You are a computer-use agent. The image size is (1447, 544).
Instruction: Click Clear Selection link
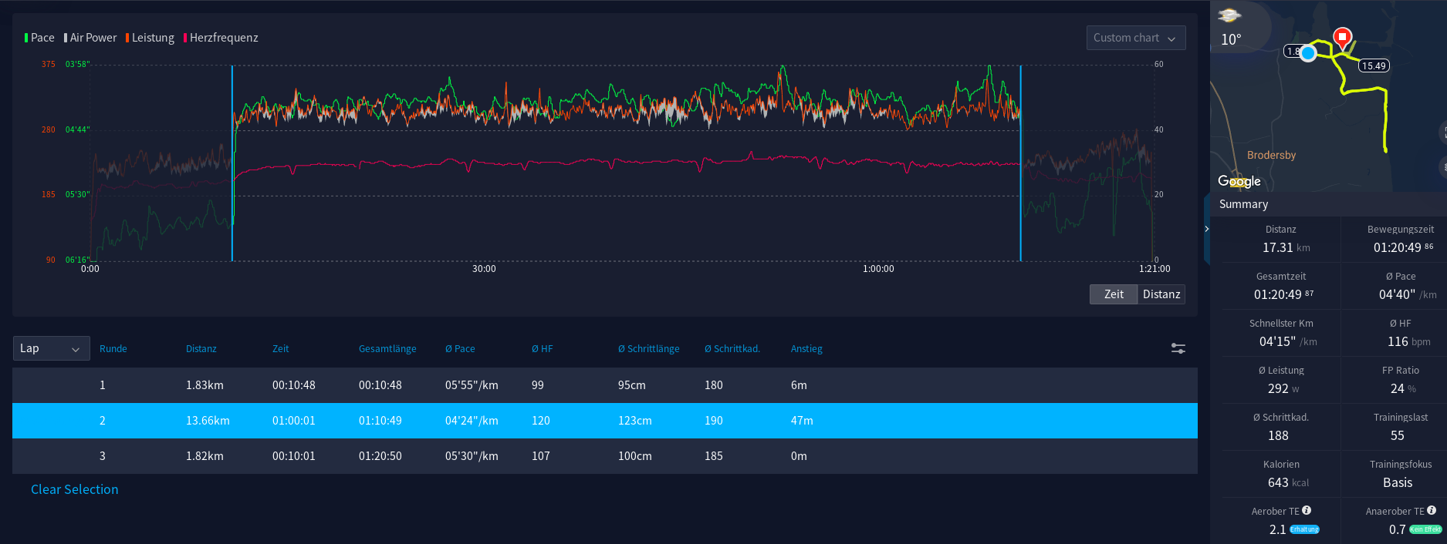(x=75, y=489)
